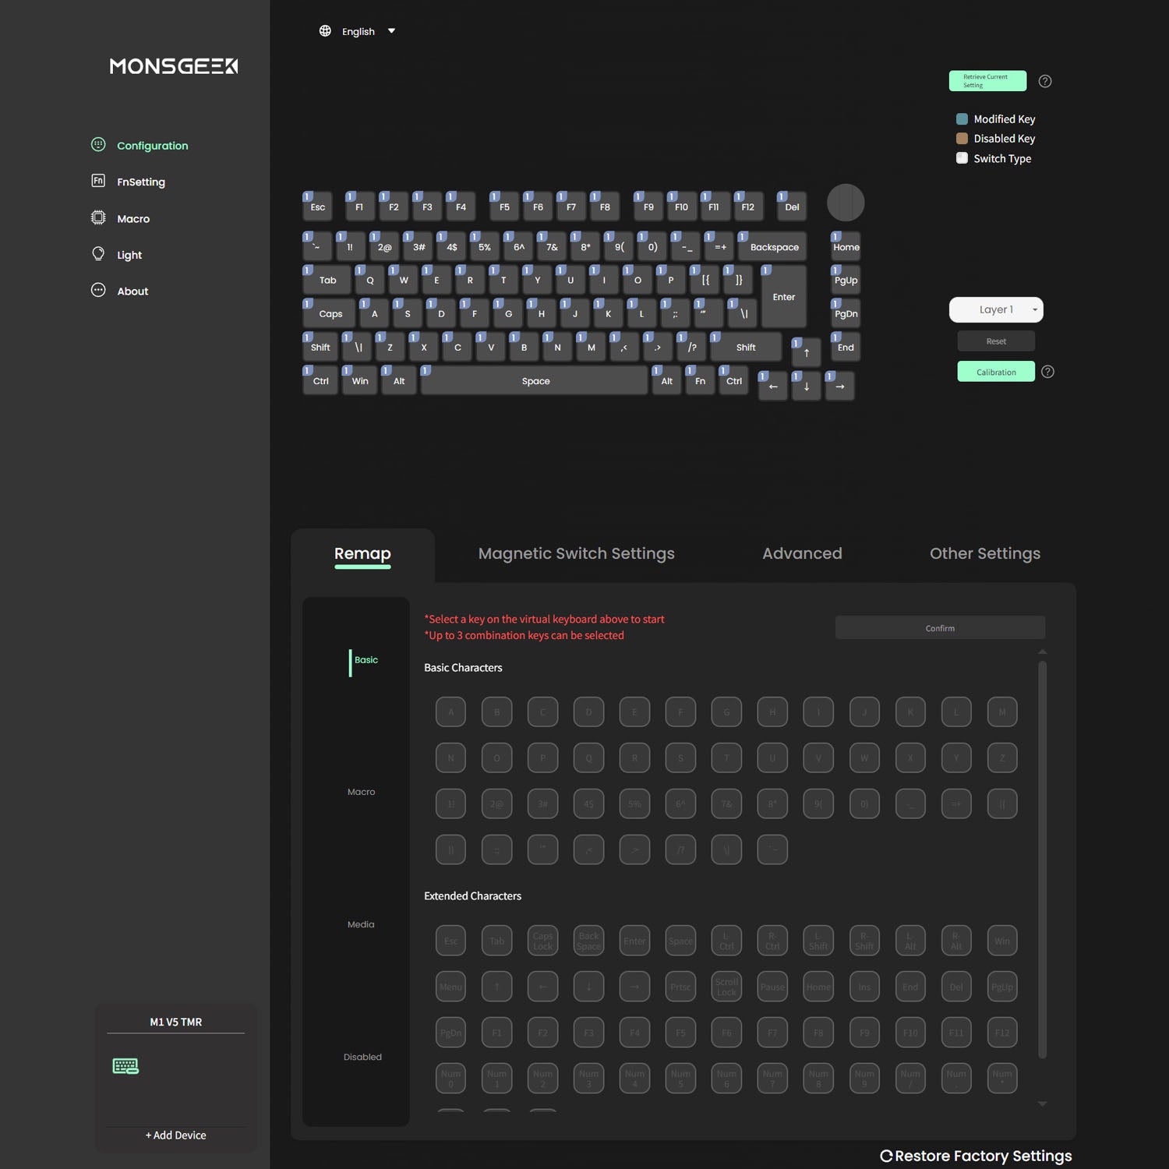This screenshot has height=1169, width=1169.
Task: Switch to Magnetic Switch Settings tab
Action: (x=576, y=553)
